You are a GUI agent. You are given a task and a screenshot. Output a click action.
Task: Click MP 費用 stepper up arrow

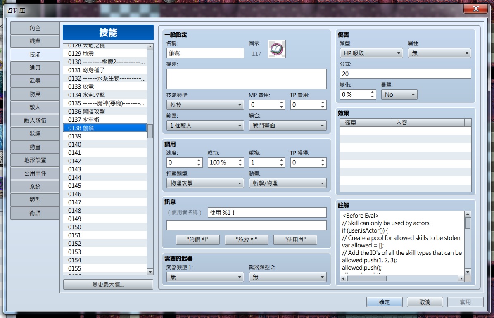(x=281, y=103)
